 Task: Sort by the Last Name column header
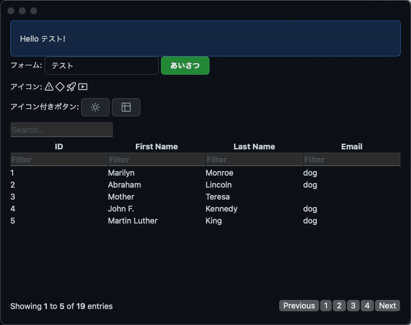(254, 147)
